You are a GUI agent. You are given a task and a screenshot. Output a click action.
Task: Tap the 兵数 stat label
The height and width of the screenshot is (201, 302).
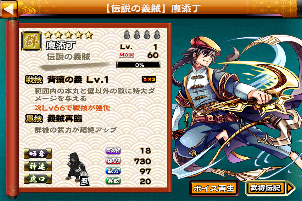click(x=113, y=181)
